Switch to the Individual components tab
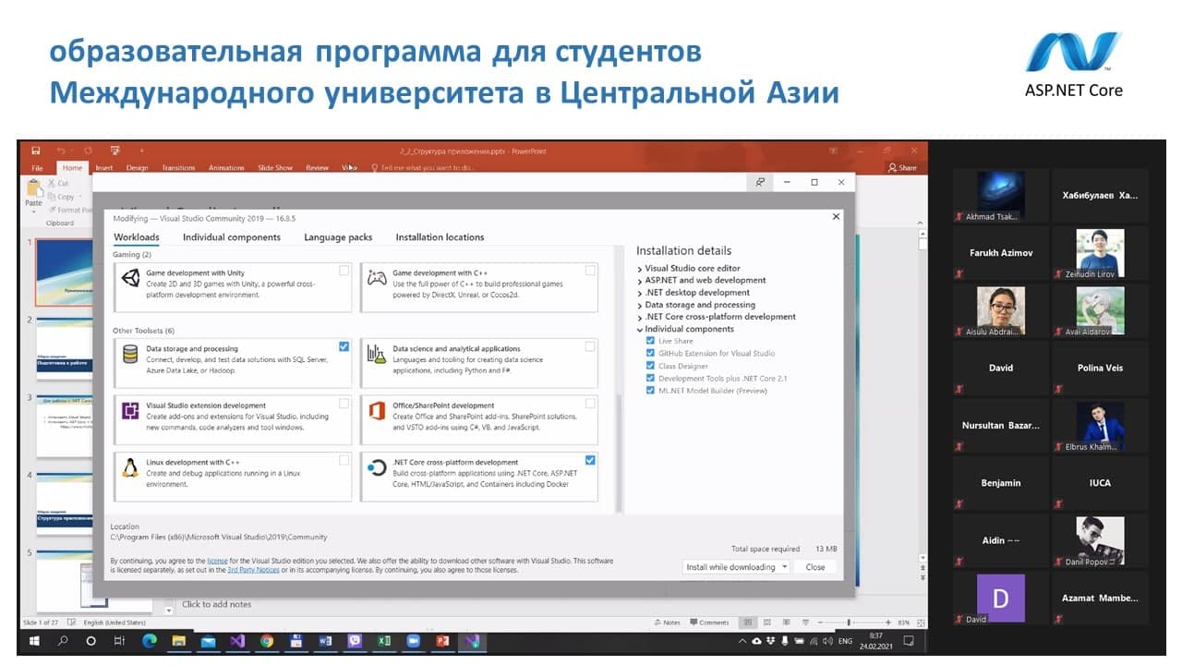This screenshot has width=1182, height=665. coord(232,237)
